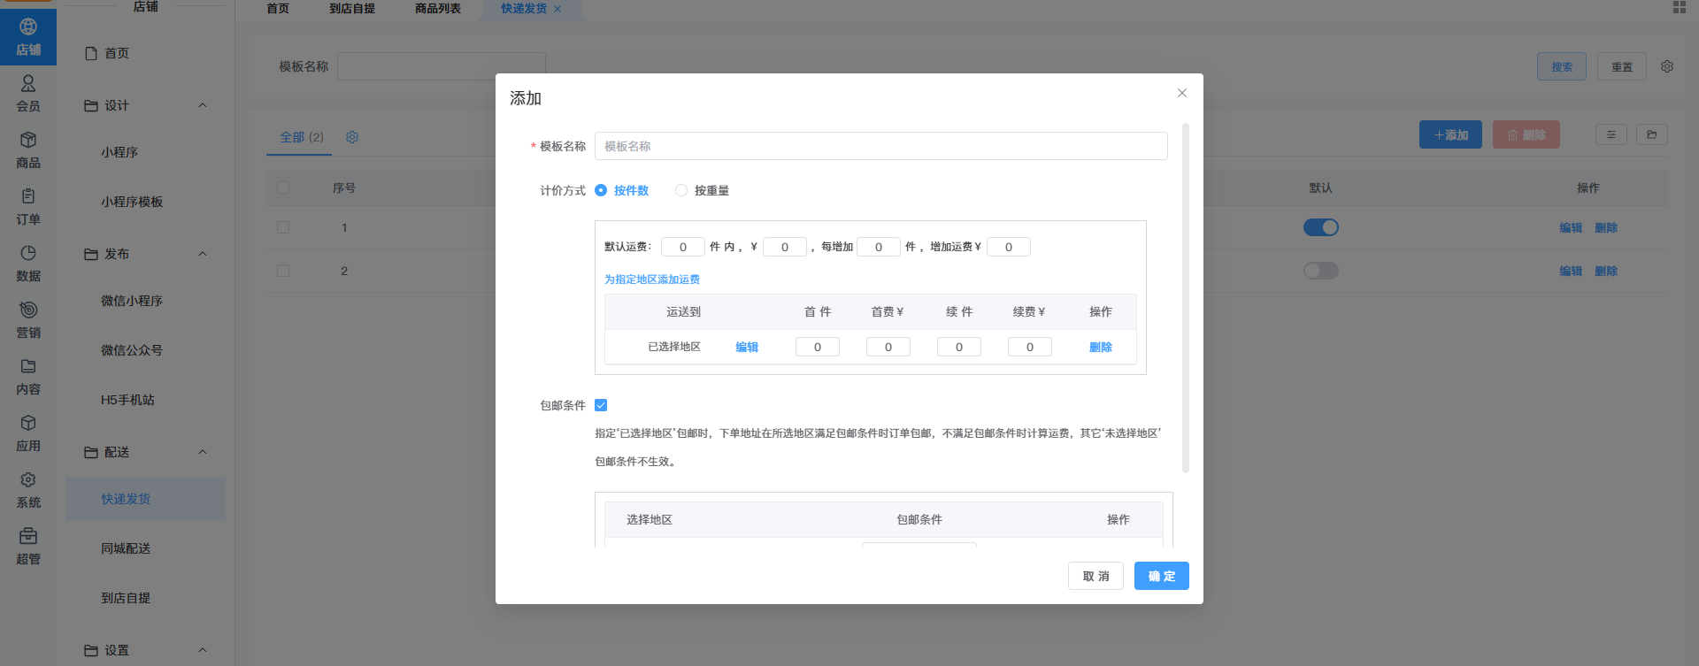Uncheck the 包邮条件 checkbox

[x=601, y=405]
